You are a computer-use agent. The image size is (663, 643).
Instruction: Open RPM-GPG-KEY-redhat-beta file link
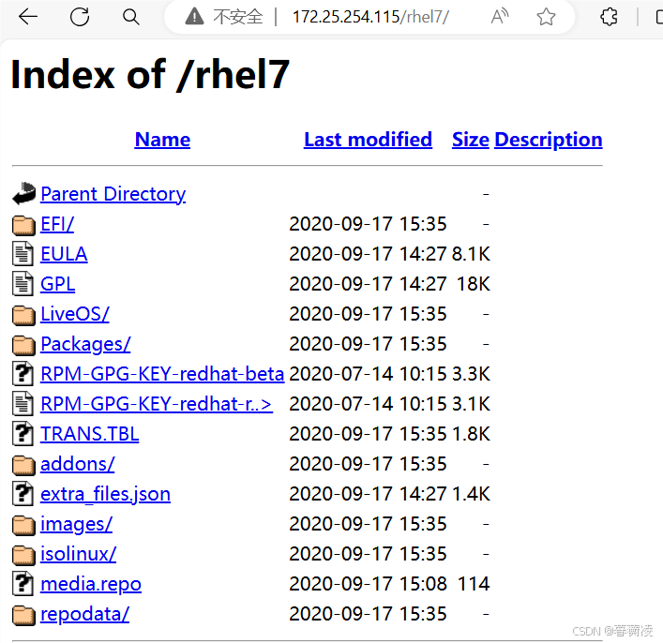(162, 374)
